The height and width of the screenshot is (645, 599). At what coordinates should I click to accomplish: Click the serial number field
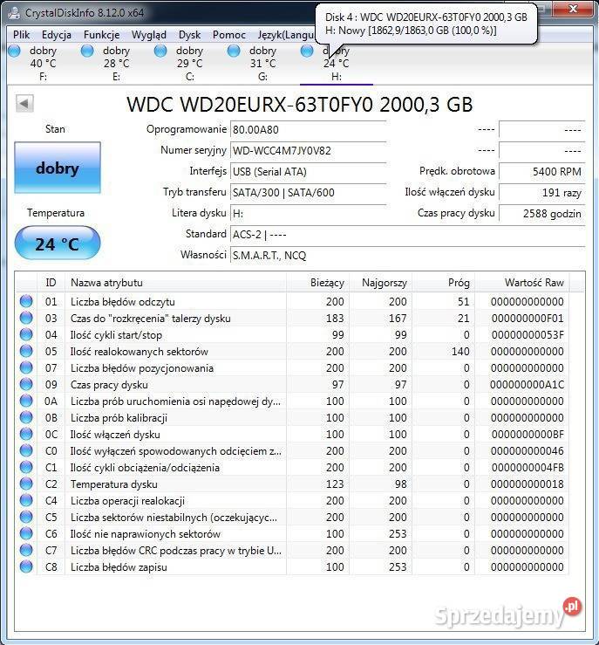308,151
